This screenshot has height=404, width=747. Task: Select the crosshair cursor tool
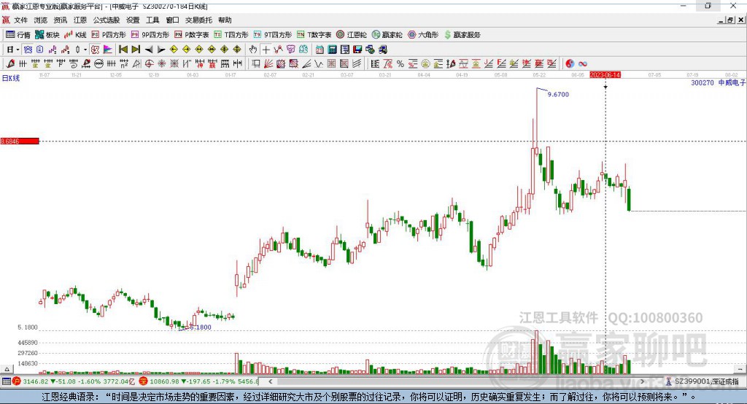(266, 50)
